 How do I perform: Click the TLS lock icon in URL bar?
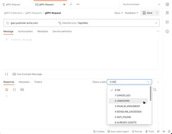(8, 23)
